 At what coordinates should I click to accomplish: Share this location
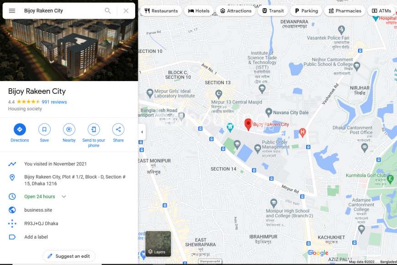pyautogui.click(x=118, y=129)
